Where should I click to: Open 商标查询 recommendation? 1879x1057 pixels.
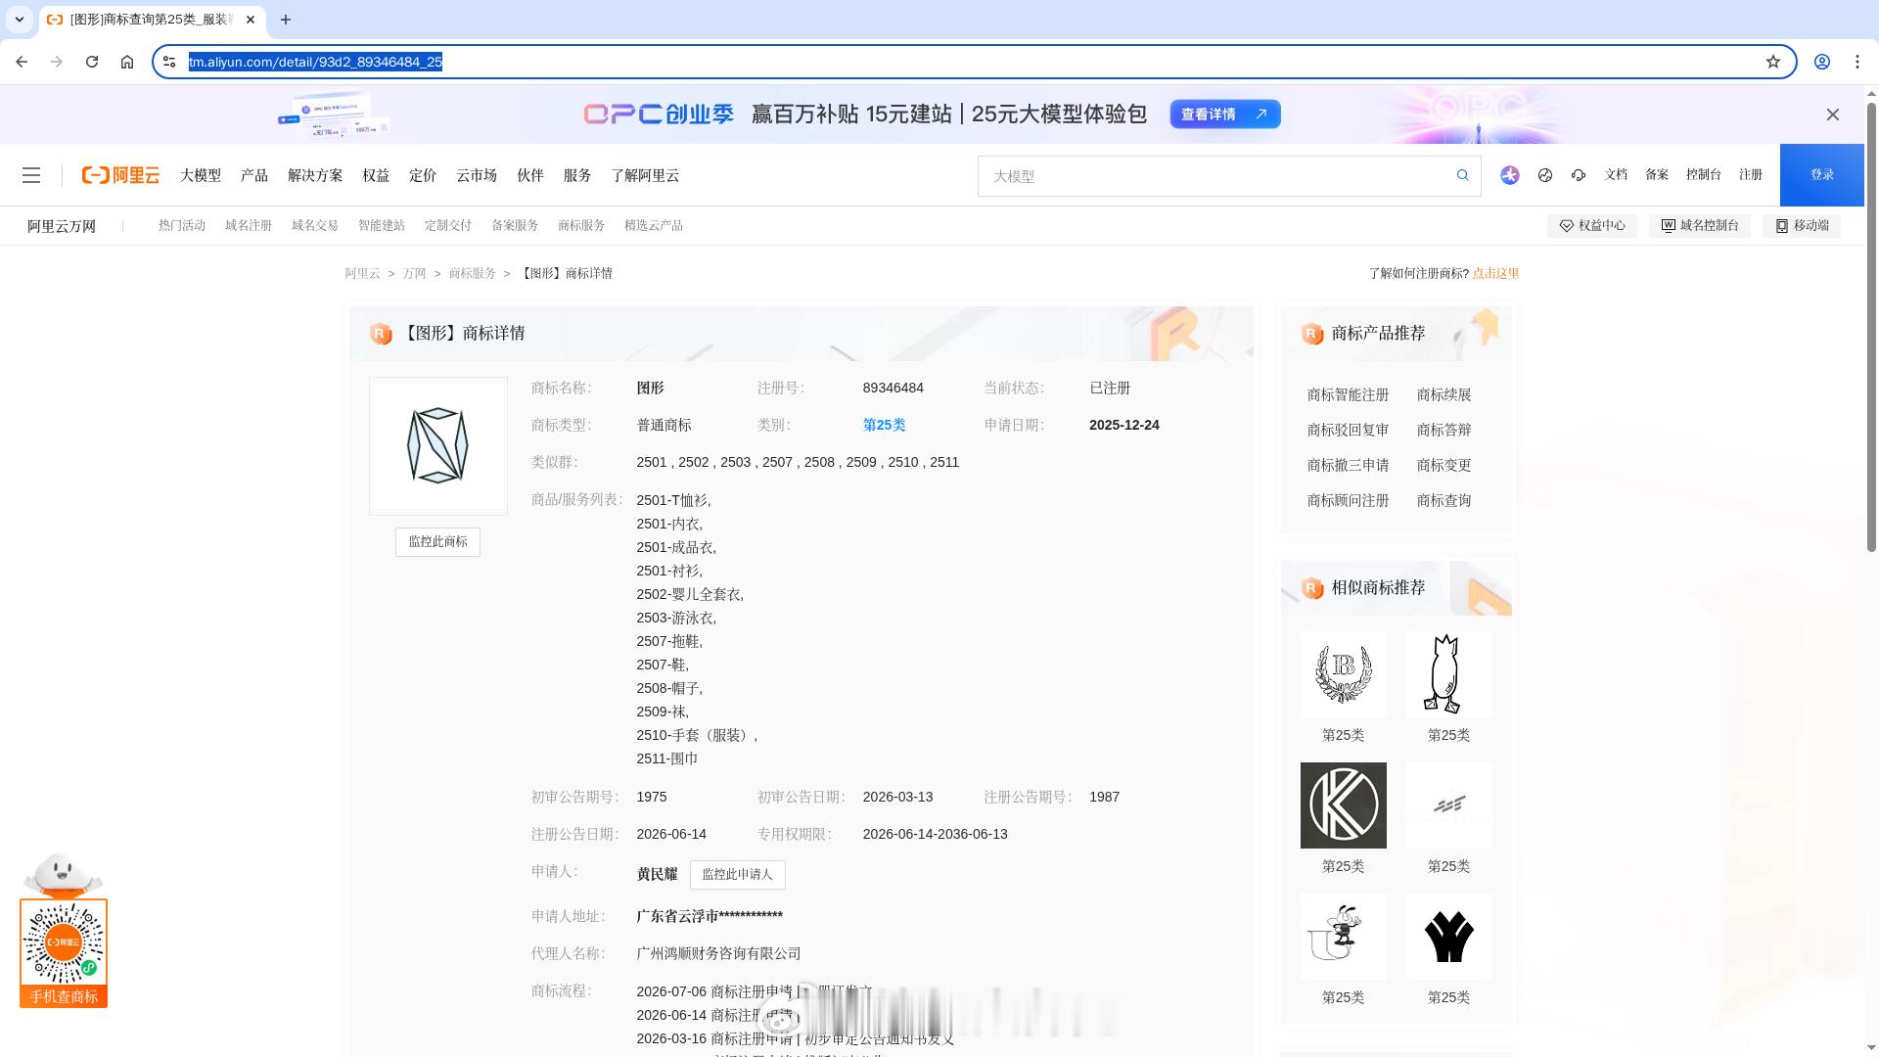point(1444,500)
